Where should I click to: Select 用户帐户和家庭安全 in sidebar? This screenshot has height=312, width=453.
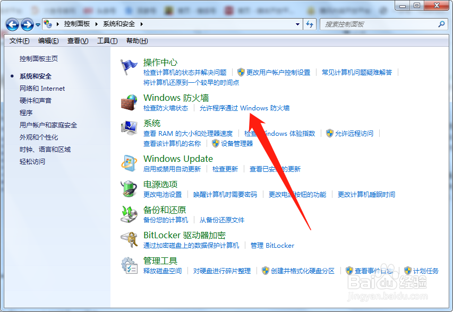48,125
